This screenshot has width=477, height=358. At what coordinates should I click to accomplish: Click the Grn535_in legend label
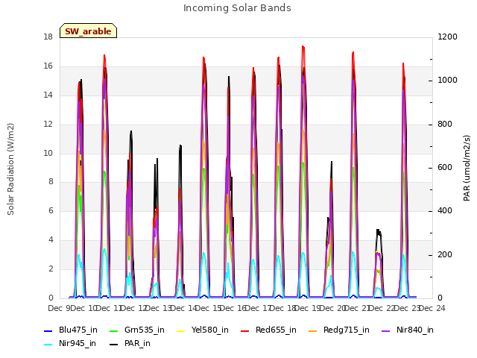point(145,330)
